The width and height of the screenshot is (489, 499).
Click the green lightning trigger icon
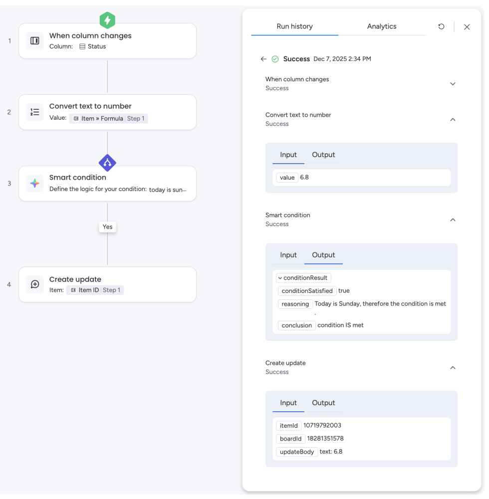pos(107,20)
